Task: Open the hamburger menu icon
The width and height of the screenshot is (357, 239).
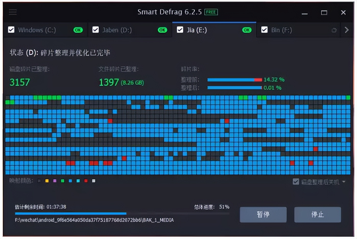Action: click(13, 12)
